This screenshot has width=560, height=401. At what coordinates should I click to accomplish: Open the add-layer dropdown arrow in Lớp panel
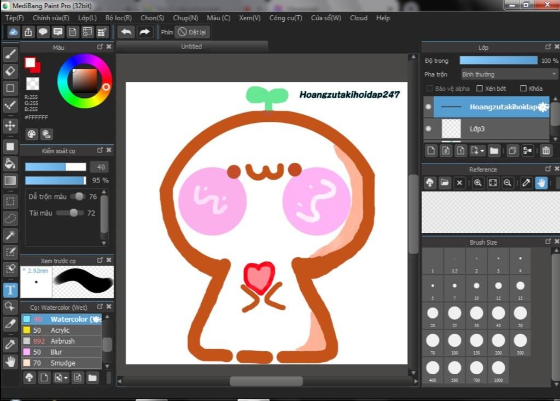(482, 151)
